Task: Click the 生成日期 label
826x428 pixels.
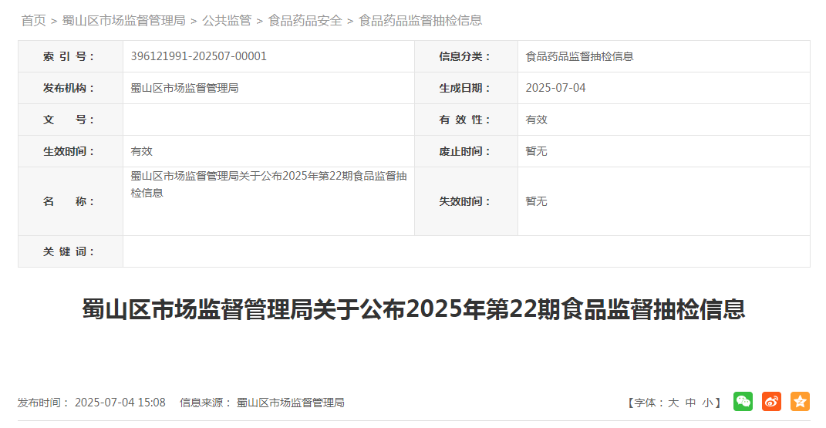Action: (464, 88)
